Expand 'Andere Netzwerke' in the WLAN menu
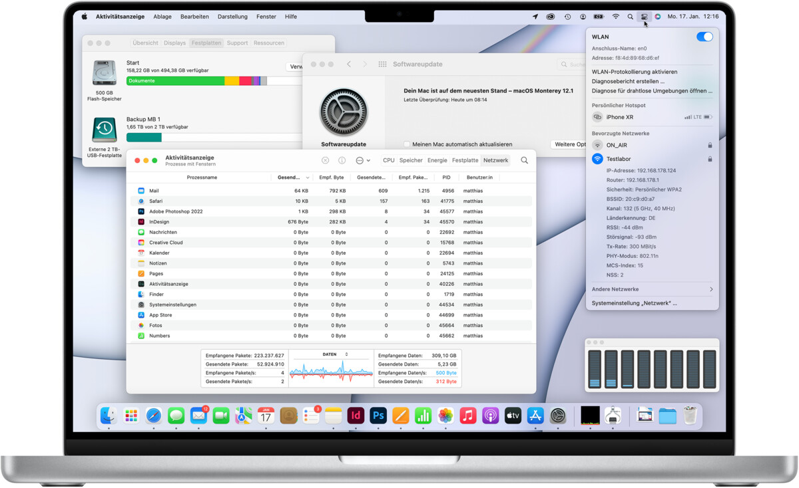The image size is (799, 488). point(627,289)
